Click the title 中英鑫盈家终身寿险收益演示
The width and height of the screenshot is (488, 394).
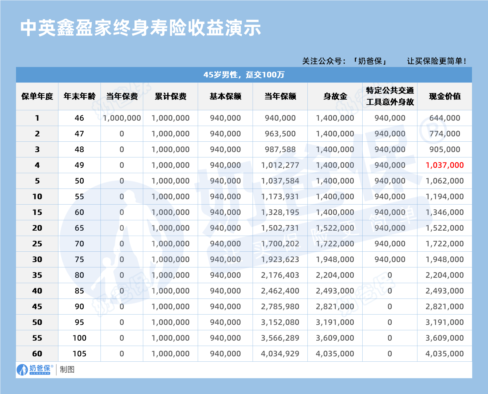[141, 28]
